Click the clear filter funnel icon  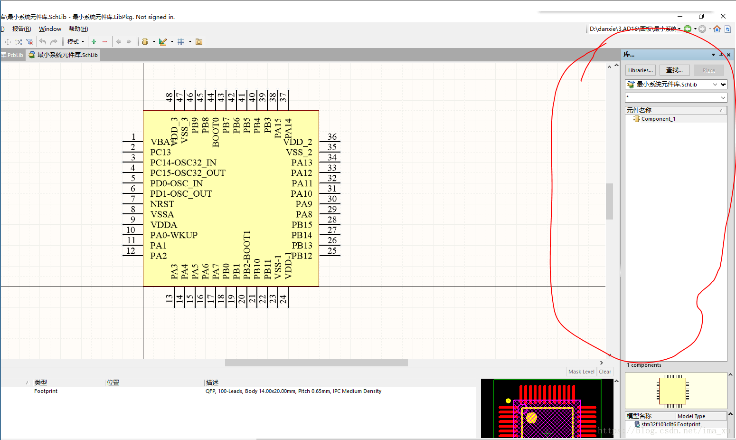[x=29, y=42]
